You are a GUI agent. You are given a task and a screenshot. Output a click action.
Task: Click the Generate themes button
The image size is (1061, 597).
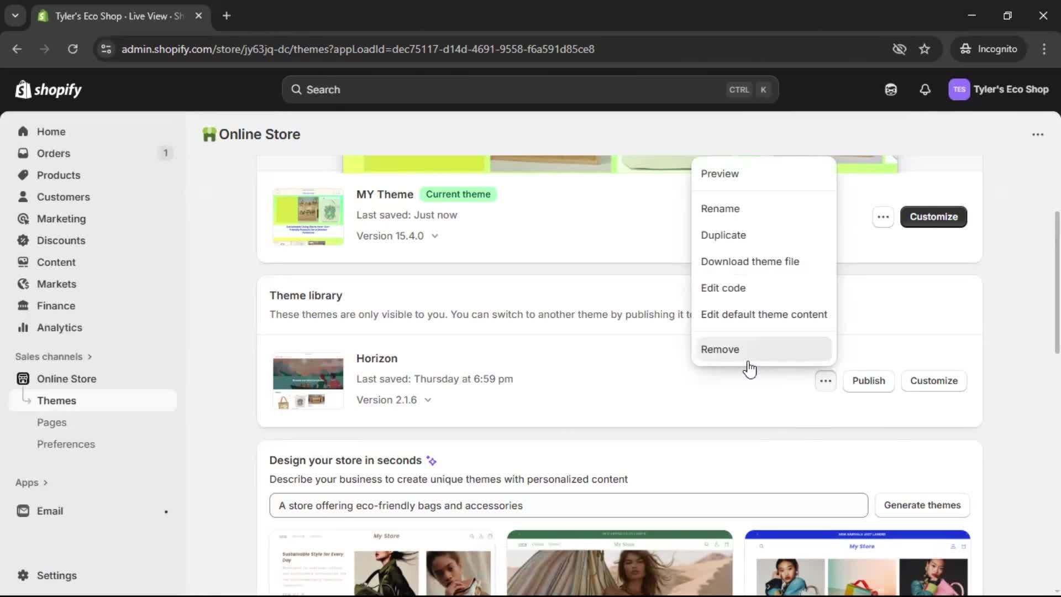922,505
